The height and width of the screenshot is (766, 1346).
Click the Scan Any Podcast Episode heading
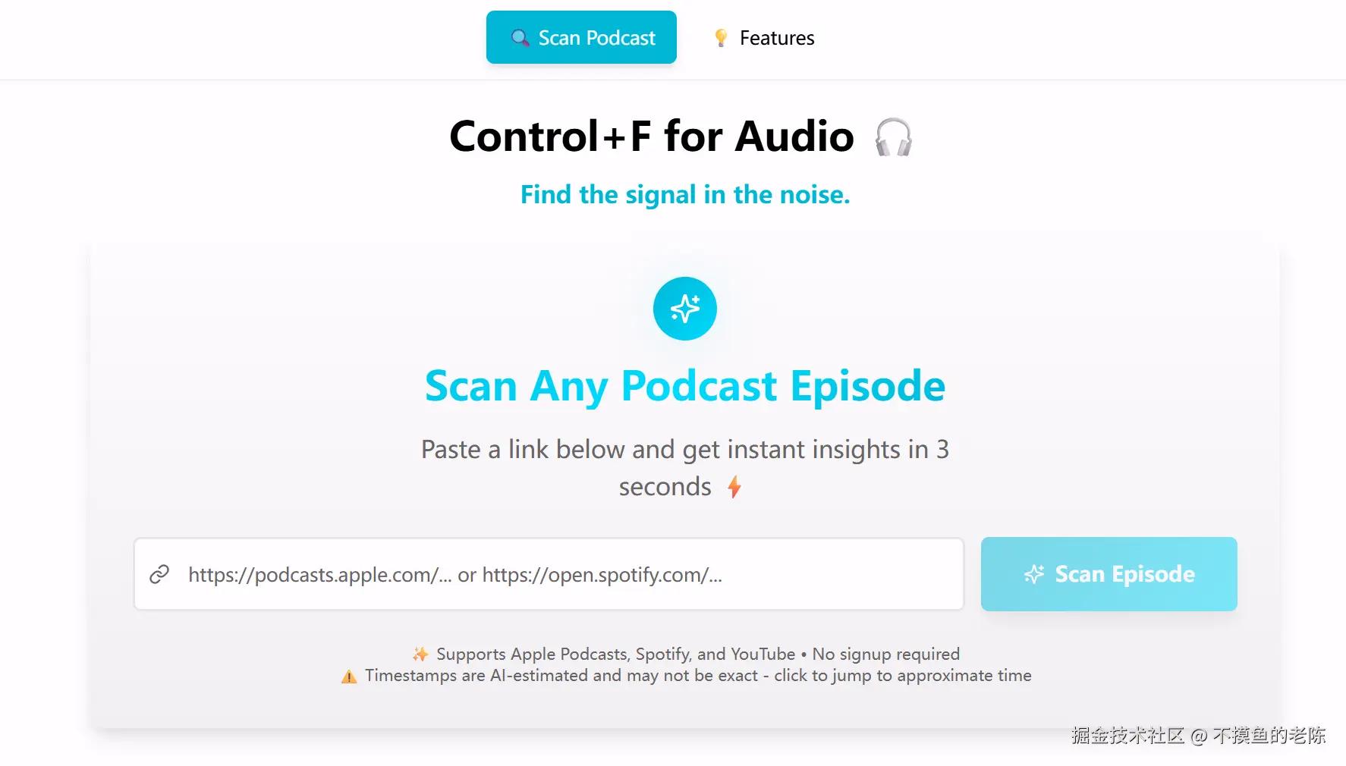pos(685,386)
